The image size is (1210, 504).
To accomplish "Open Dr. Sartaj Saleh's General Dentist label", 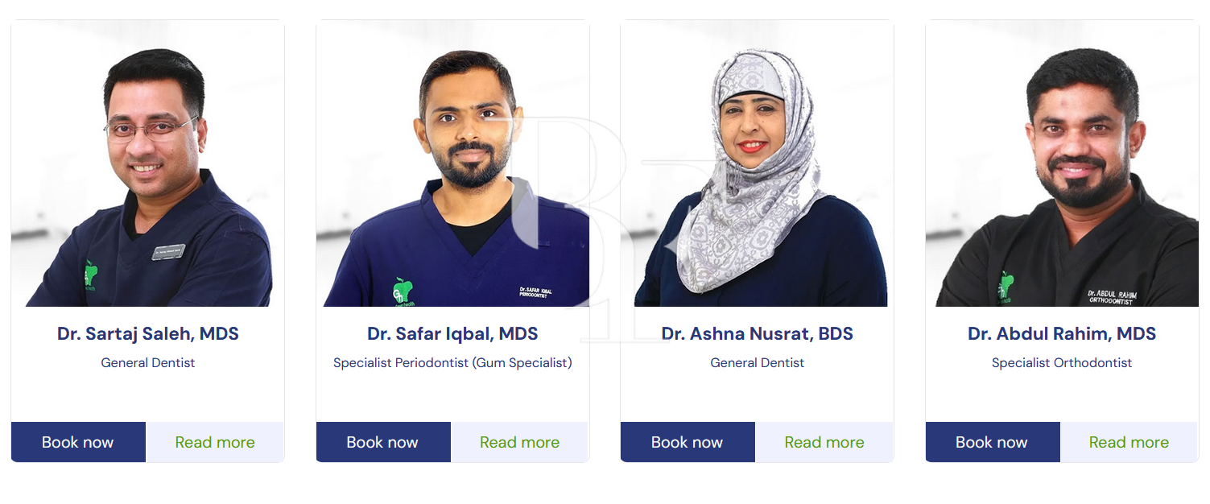I will tap(147, 363).
